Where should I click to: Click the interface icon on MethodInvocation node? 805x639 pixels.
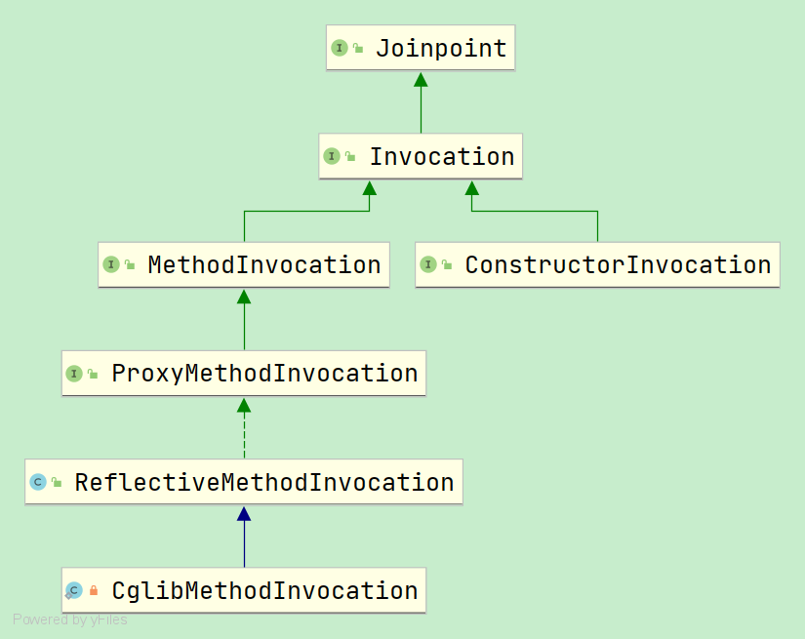[111, 264]
